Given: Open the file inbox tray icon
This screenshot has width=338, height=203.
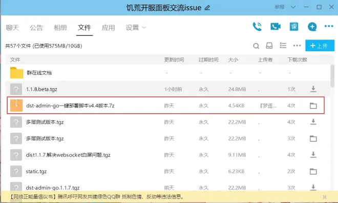Looking at the screenshot, I should pyautogui.click(x=269, y=46).
